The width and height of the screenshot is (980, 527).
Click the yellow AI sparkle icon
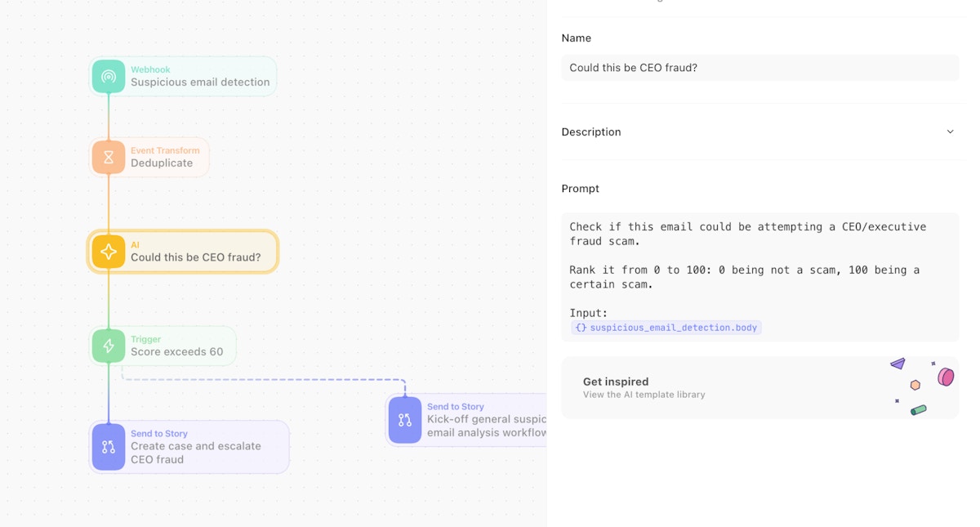(x=109, y=252)
